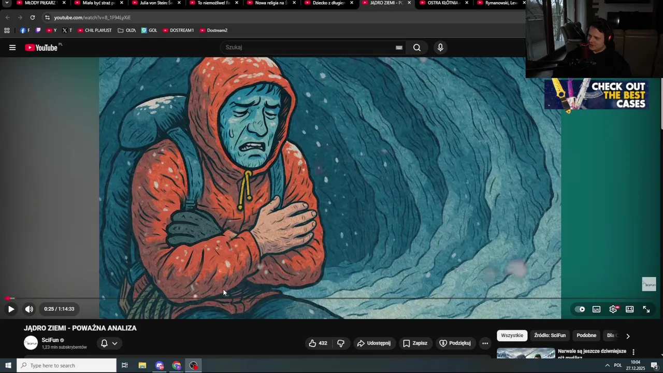Viewport: 663px width, 373px height.
Task: Open the apps grid in bookmarks bar
Action: 7,31
